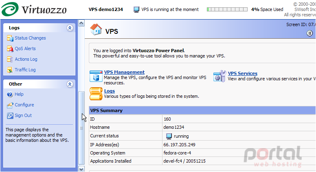Click the Status Changes icon in Logs

(x=10, y=38)
